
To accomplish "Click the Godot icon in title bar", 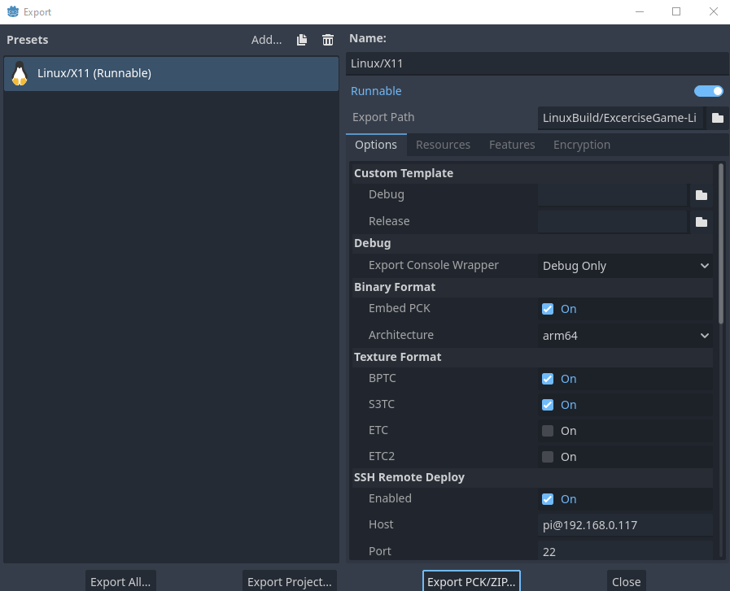I will [12, 11].
